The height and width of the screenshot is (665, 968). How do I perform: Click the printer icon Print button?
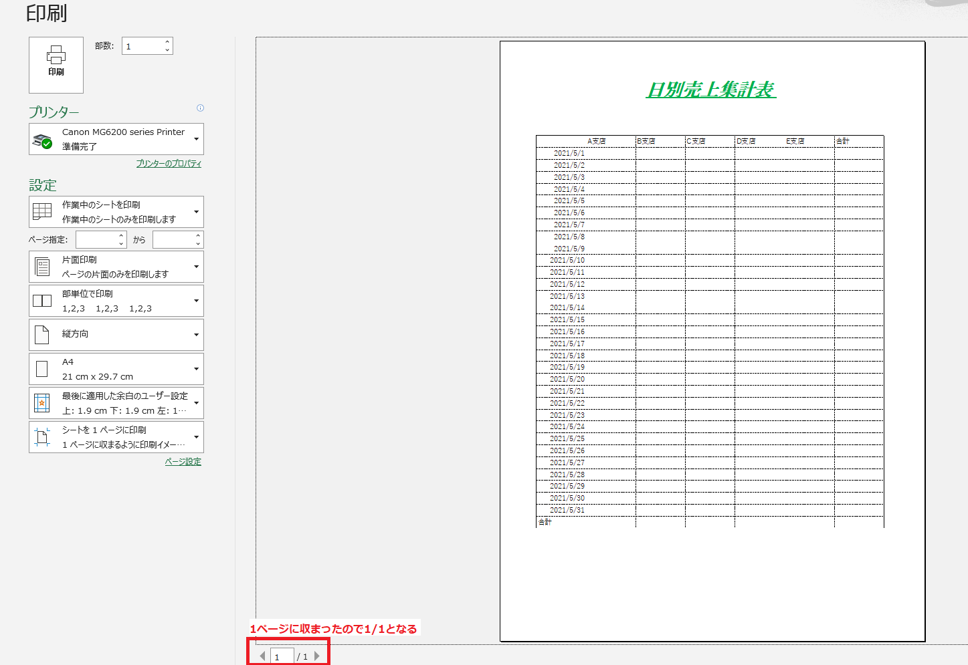click(56, 64)
